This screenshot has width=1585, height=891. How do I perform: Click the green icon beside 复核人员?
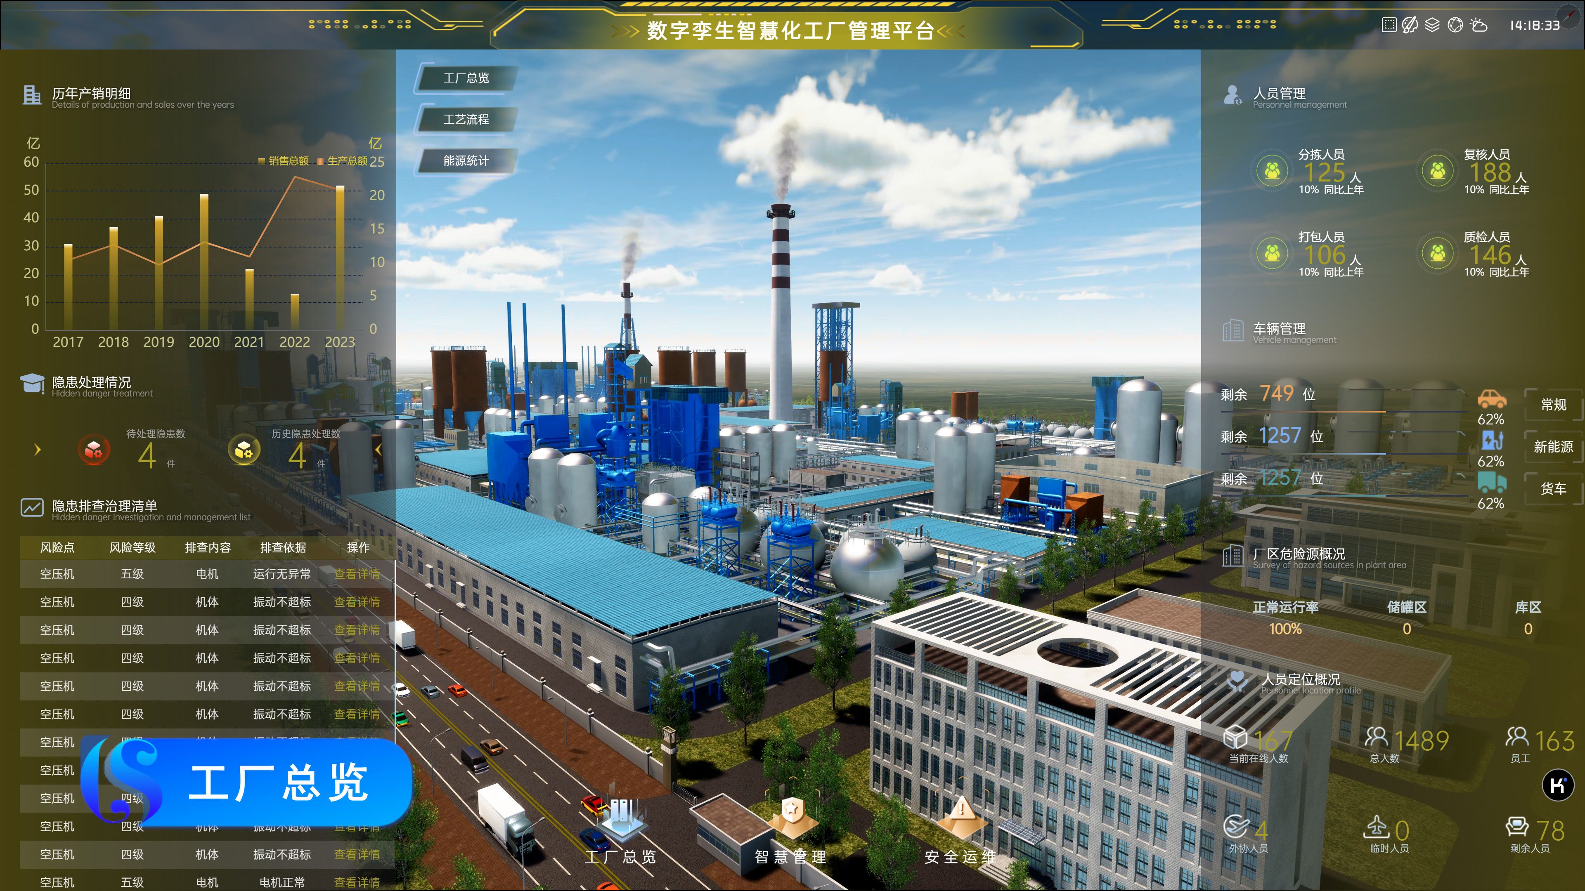click(1437, 170)
